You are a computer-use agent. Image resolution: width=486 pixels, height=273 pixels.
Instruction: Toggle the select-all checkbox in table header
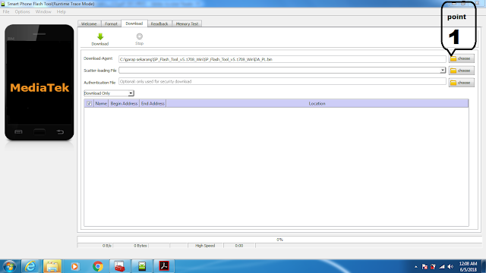coord(90,103)
